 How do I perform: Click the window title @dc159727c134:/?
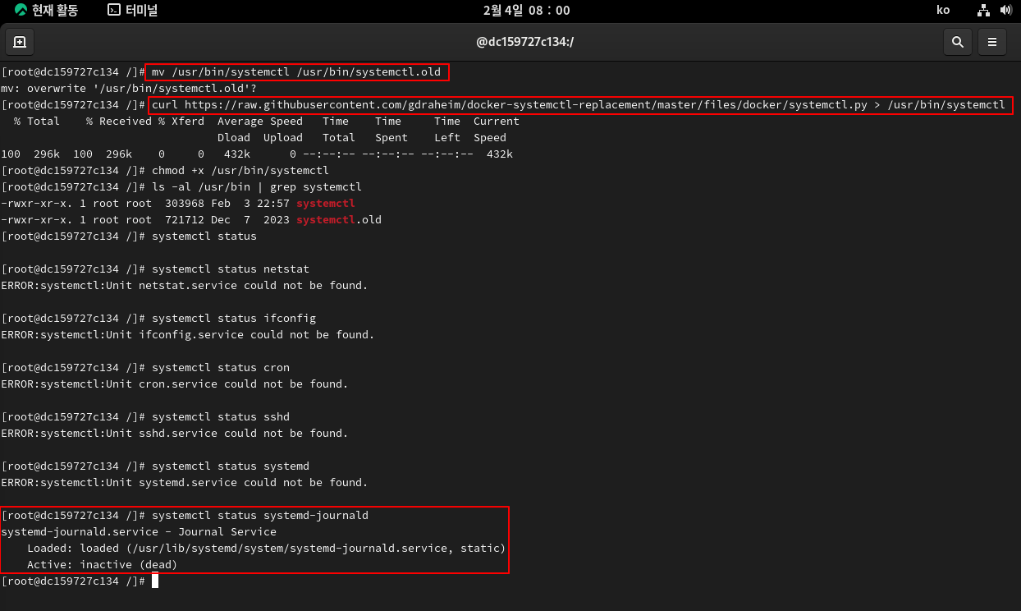click(x=524, y=42)
